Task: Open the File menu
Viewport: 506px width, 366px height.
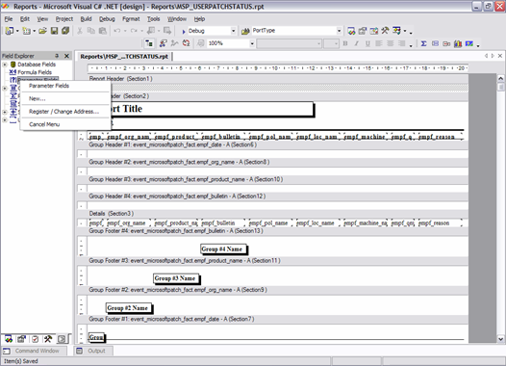Action: pyautogui.click(x=9, y=19)
